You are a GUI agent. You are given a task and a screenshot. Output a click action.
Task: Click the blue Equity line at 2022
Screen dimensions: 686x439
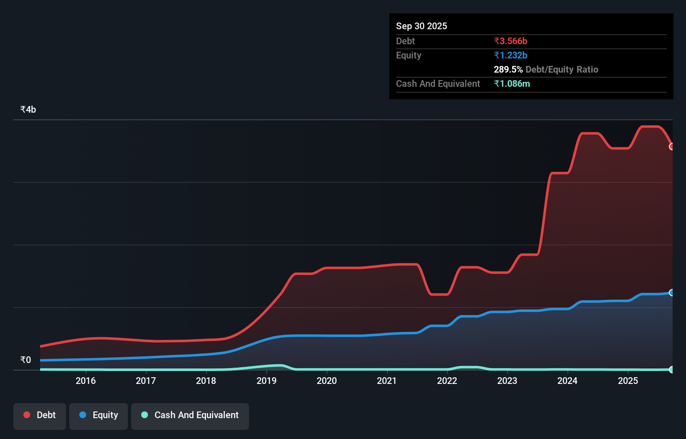[x=447, y=325]
